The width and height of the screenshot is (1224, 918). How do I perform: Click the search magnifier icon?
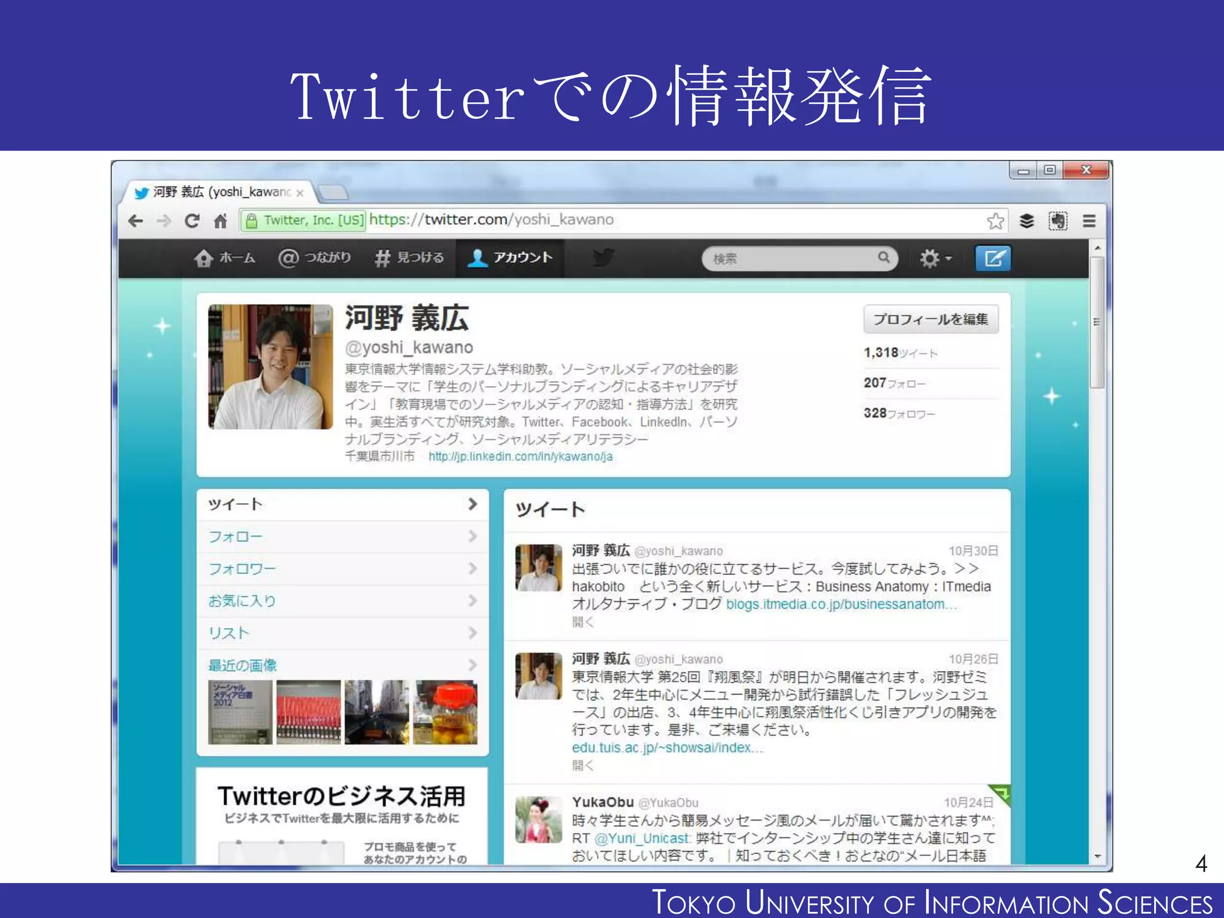(883, 258)
